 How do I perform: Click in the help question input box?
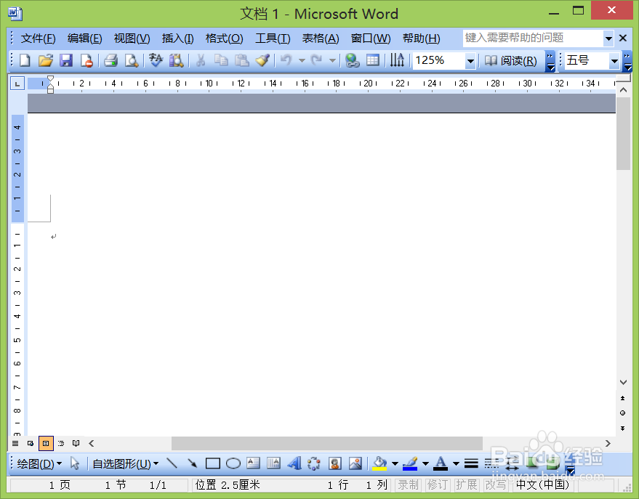(533, 38)
